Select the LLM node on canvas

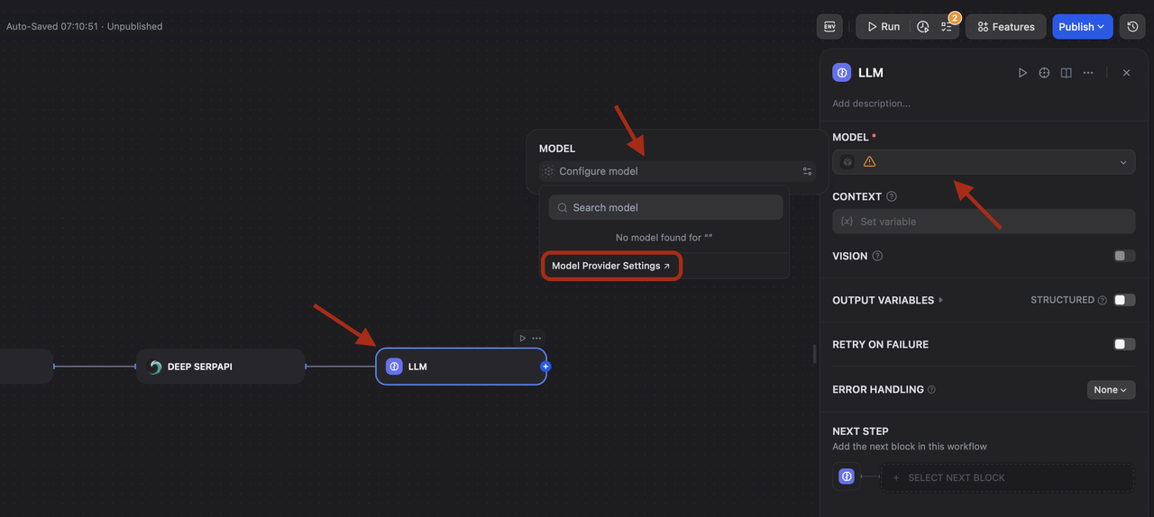[461, 367]
